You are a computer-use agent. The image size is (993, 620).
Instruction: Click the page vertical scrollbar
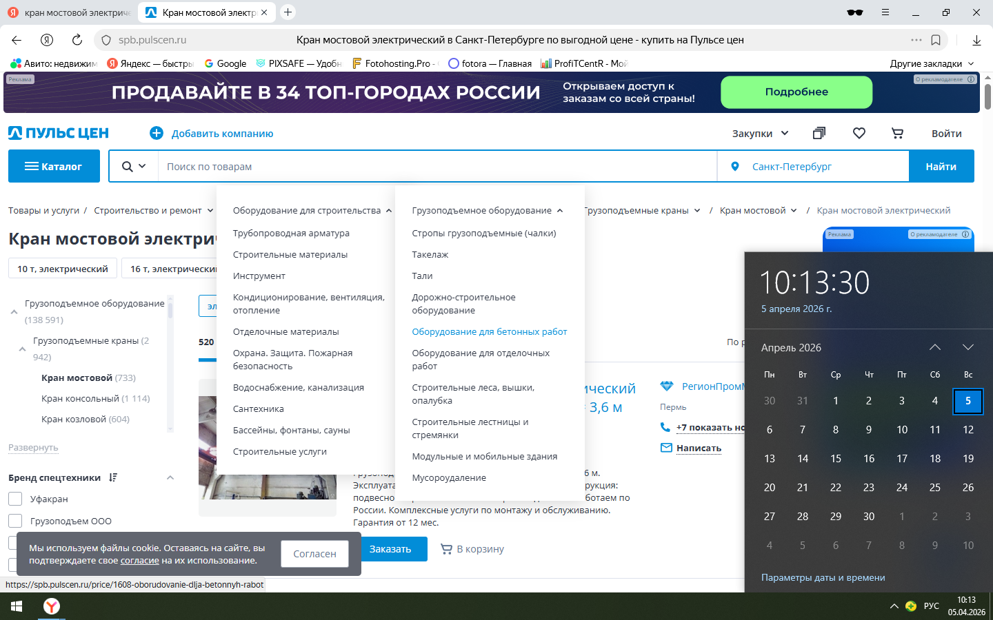(987, 96)
